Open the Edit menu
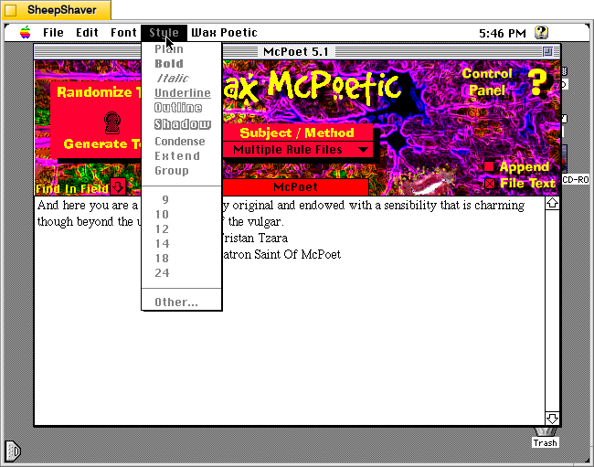 coord(87,33)
